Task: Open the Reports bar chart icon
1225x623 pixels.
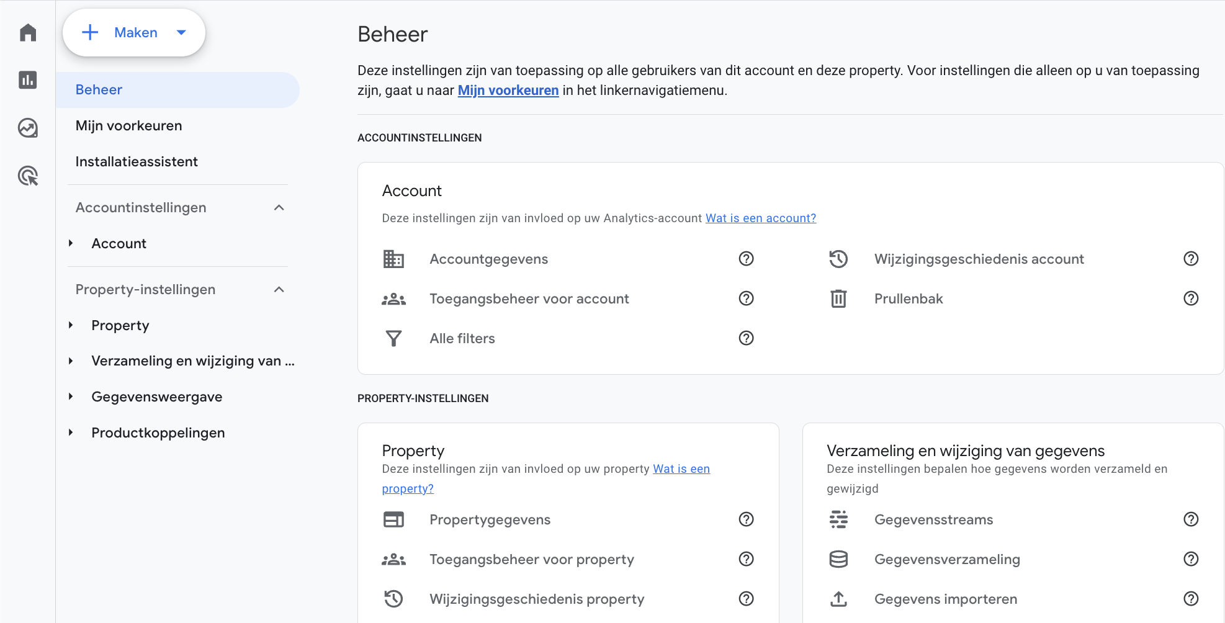Action: click(x=28, y=80)
